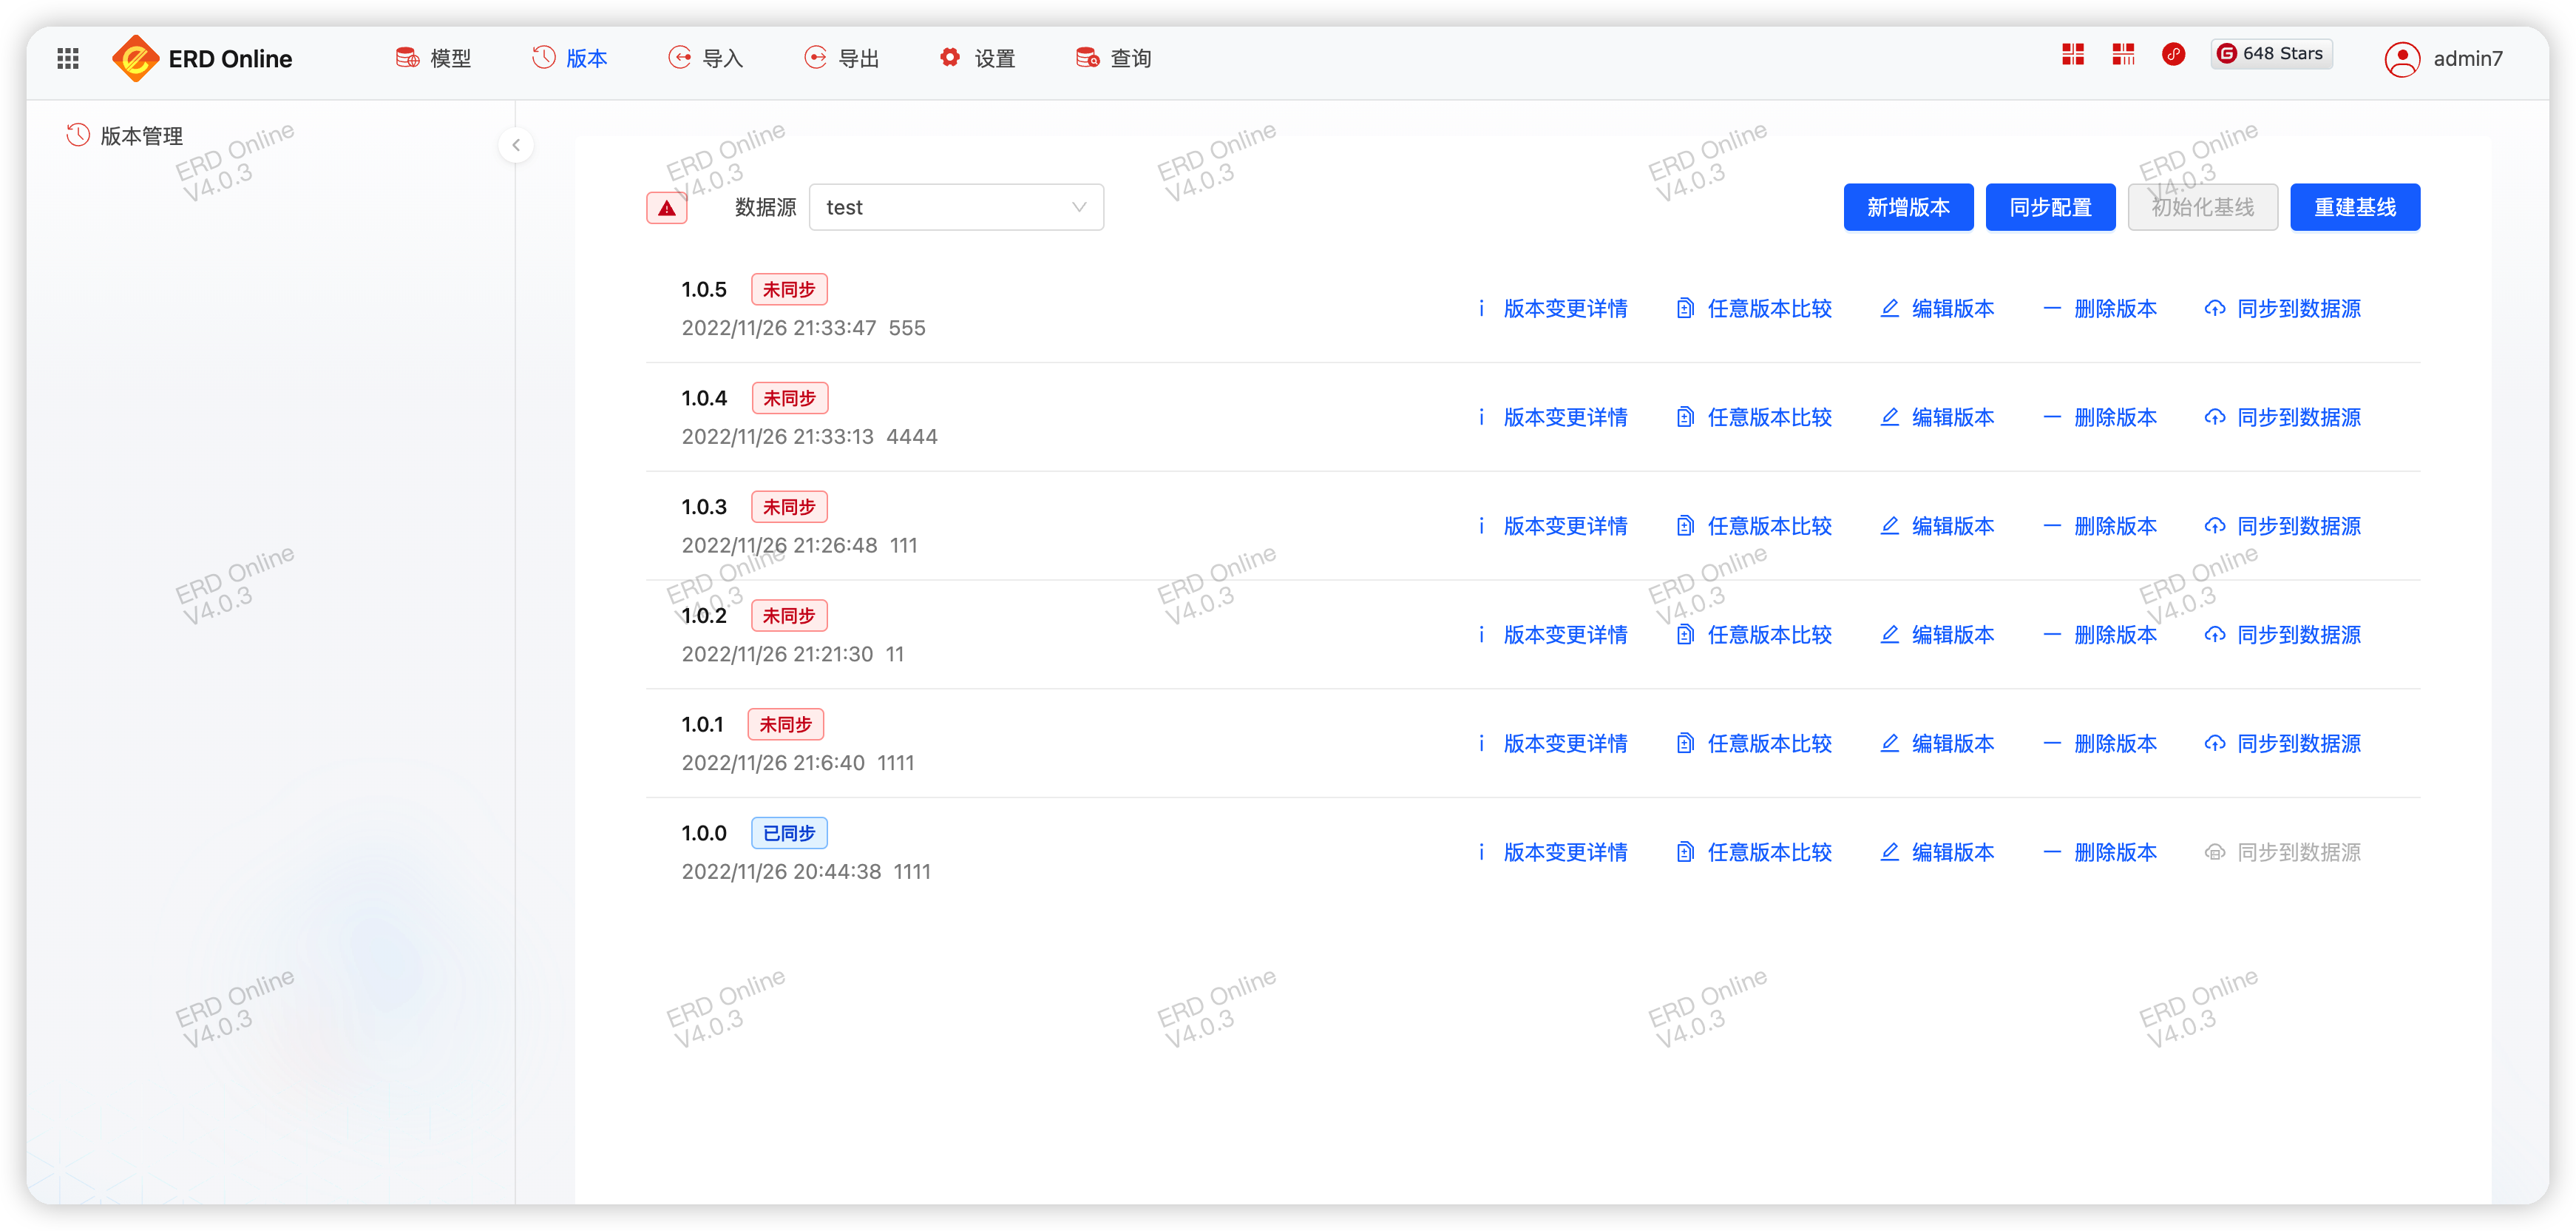The width and height of the screenshot is (2576, 1231).
Task: Open the admin7 user avatar
Action: [2401, 59]
